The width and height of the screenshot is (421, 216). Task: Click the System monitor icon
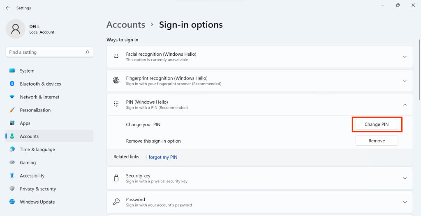tap(12, 70)
